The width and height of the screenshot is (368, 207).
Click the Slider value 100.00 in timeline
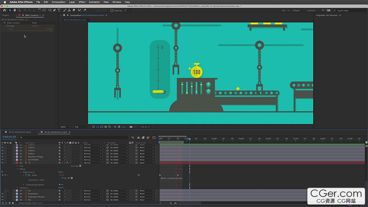coord(61,175)
